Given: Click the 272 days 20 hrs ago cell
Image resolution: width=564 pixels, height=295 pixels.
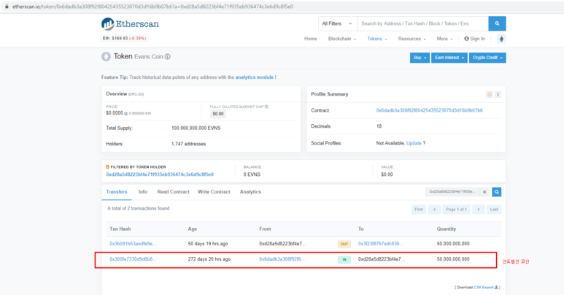Looking at the screenshot, I should [209, 259].
